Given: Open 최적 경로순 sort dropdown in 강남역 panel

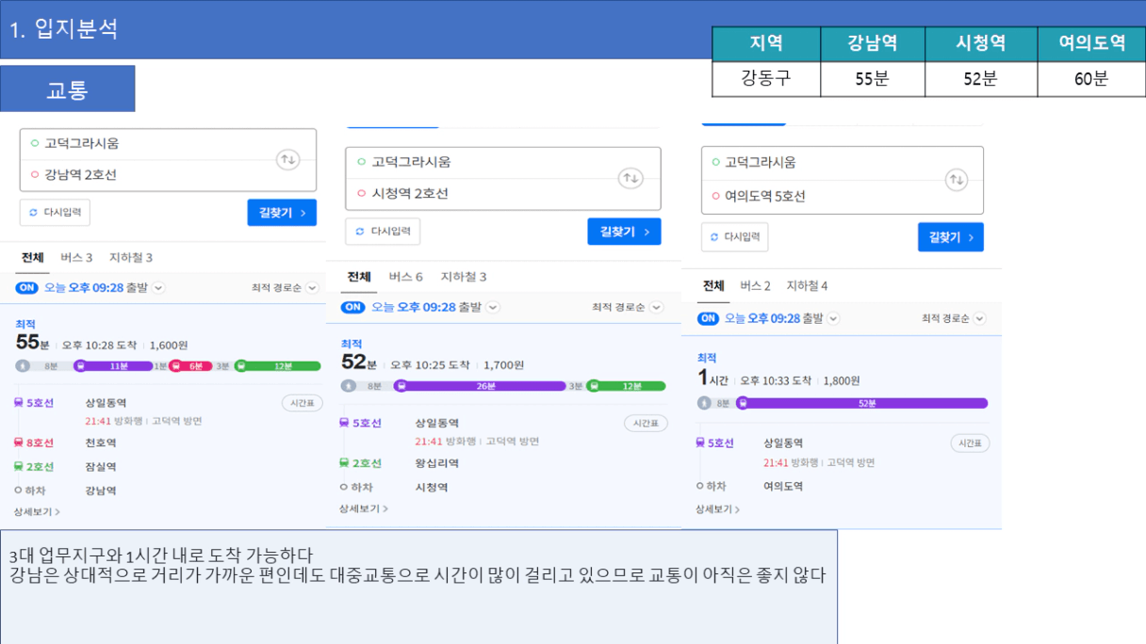Looking at the screenshot, I should [x=285, y=288].
